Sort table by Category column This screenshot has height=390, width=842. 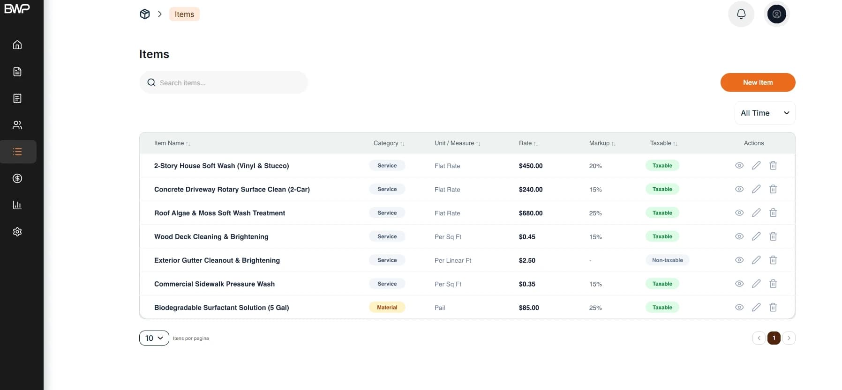389,143
